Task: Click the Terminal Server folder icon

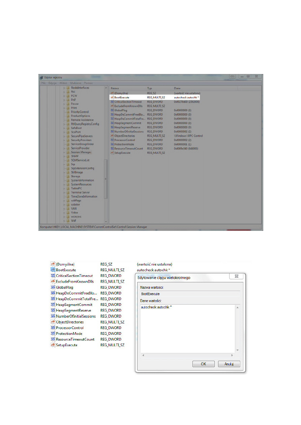Action: 68,192
